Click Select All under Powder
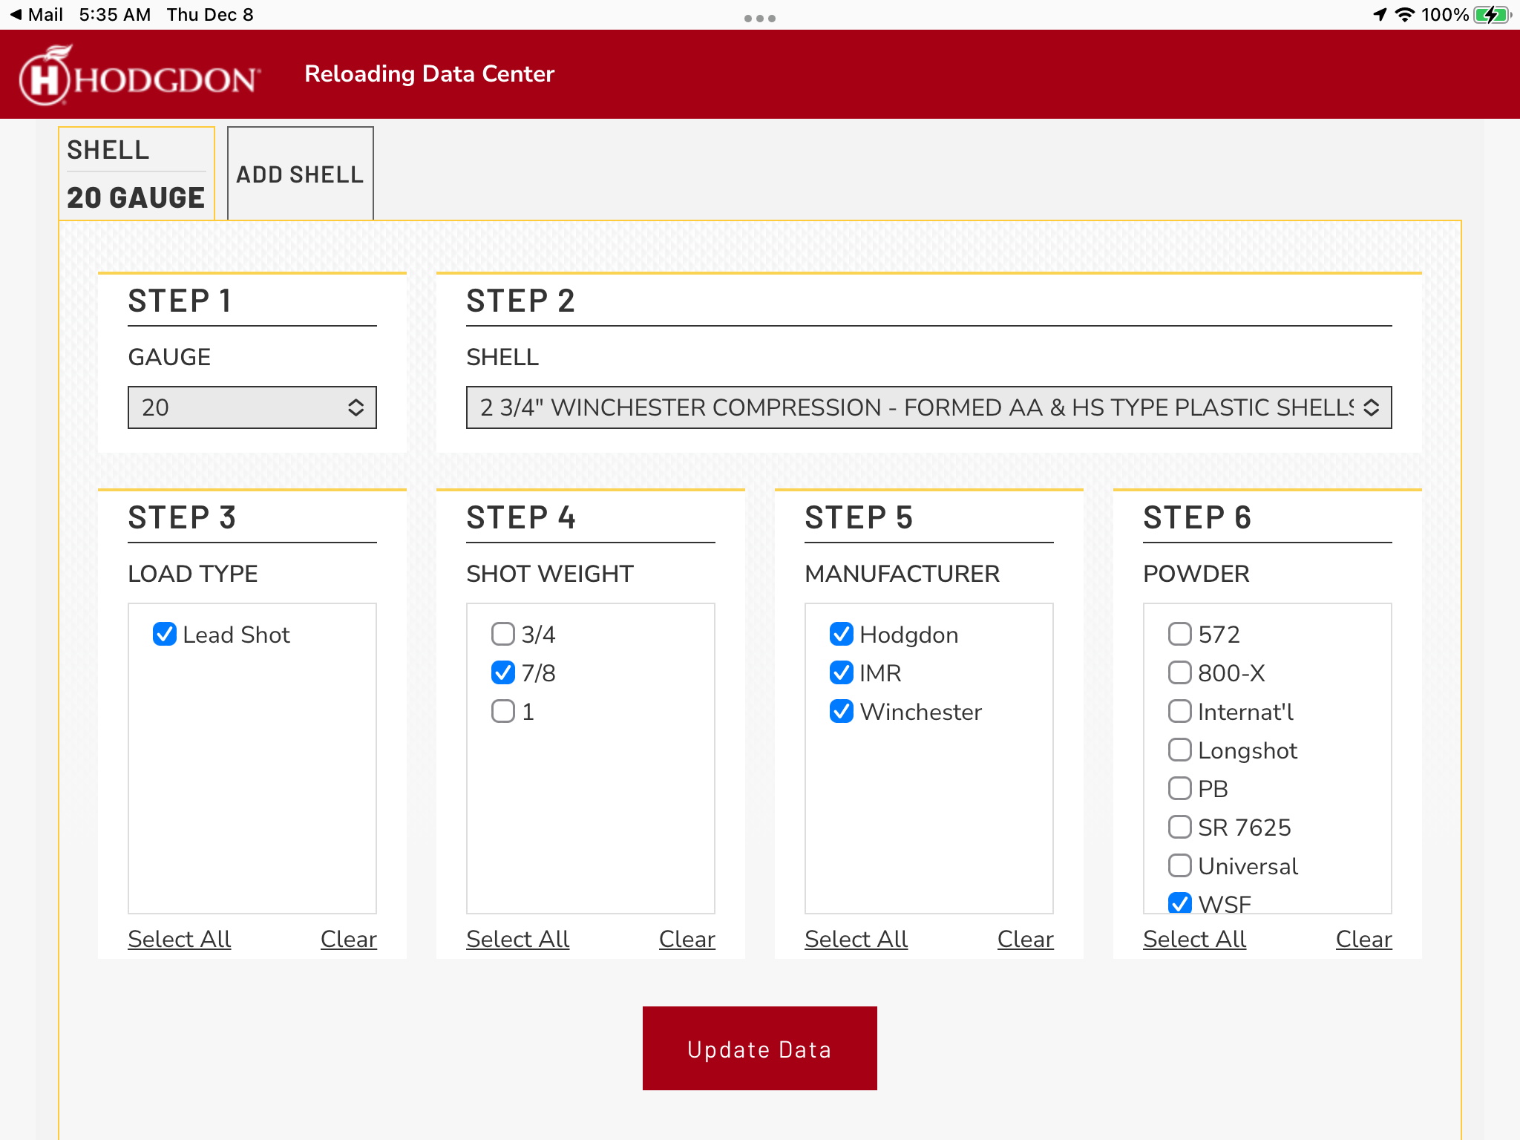The image size is (1520, 1140). click(1194, 939)
